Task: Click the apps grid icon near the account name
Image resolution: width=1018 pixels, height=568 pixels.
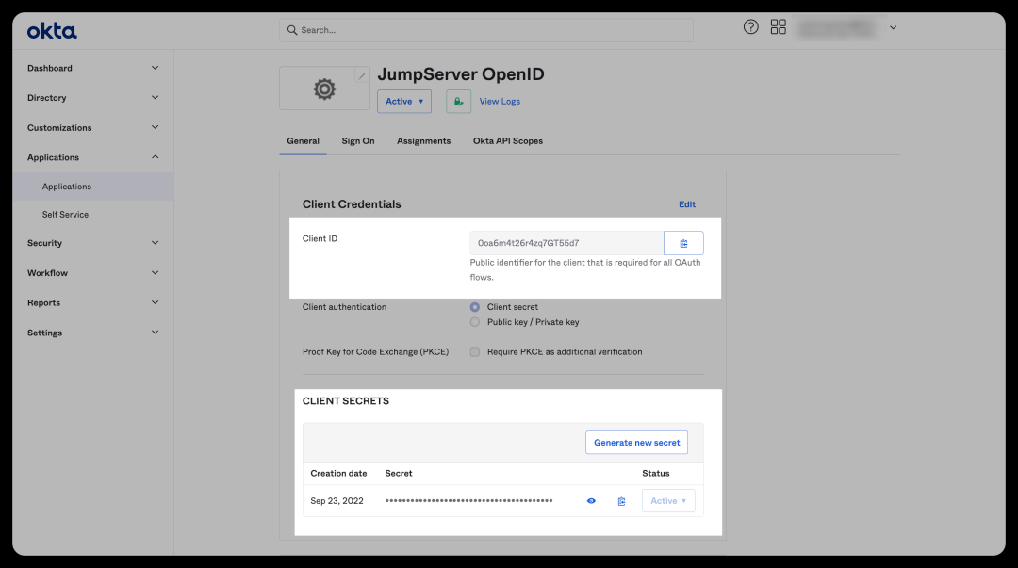Action: tap(778, 26)
